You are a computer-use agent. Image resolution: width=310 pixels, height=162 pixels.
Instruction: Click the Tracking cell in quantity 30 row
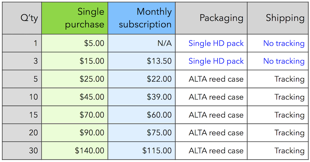tap(278, 151)
